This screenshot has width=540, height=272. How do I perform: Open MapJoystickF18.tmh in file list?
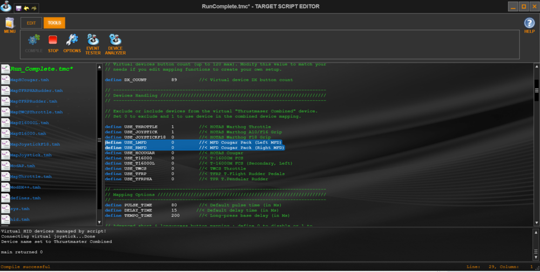point(35,144)
